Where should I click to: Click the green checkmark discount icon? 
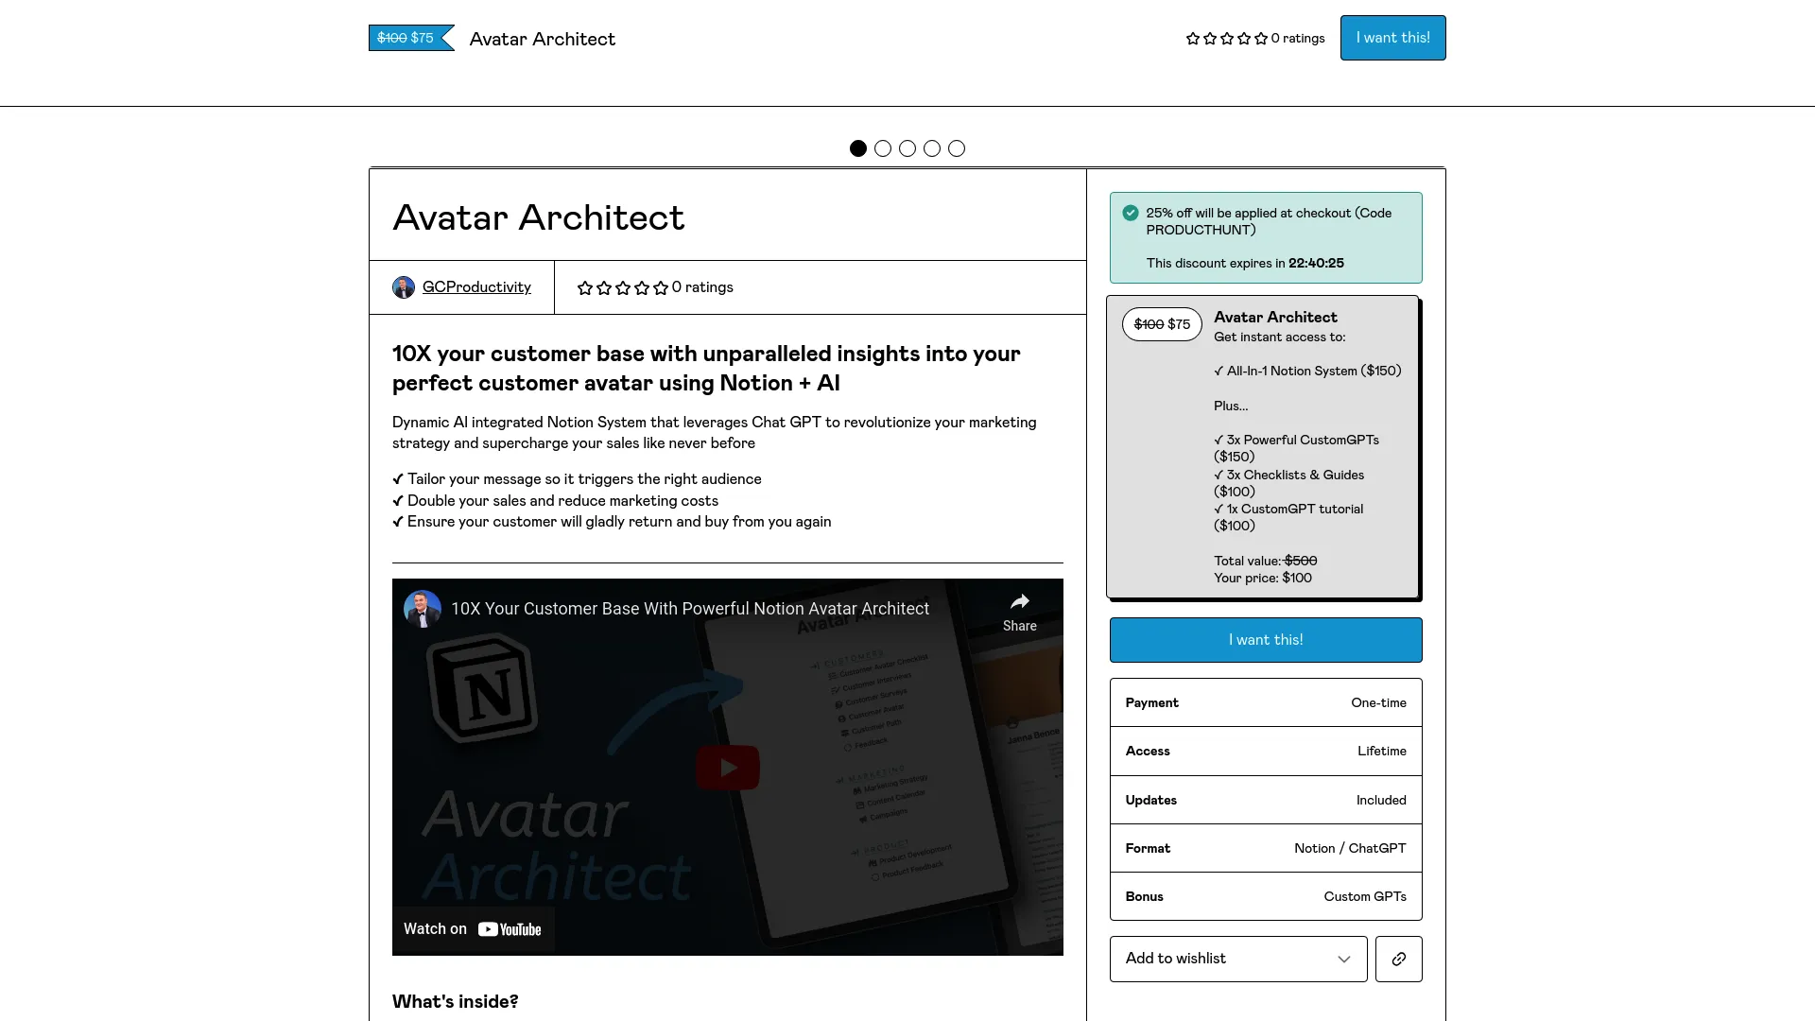click(1131, 212)
